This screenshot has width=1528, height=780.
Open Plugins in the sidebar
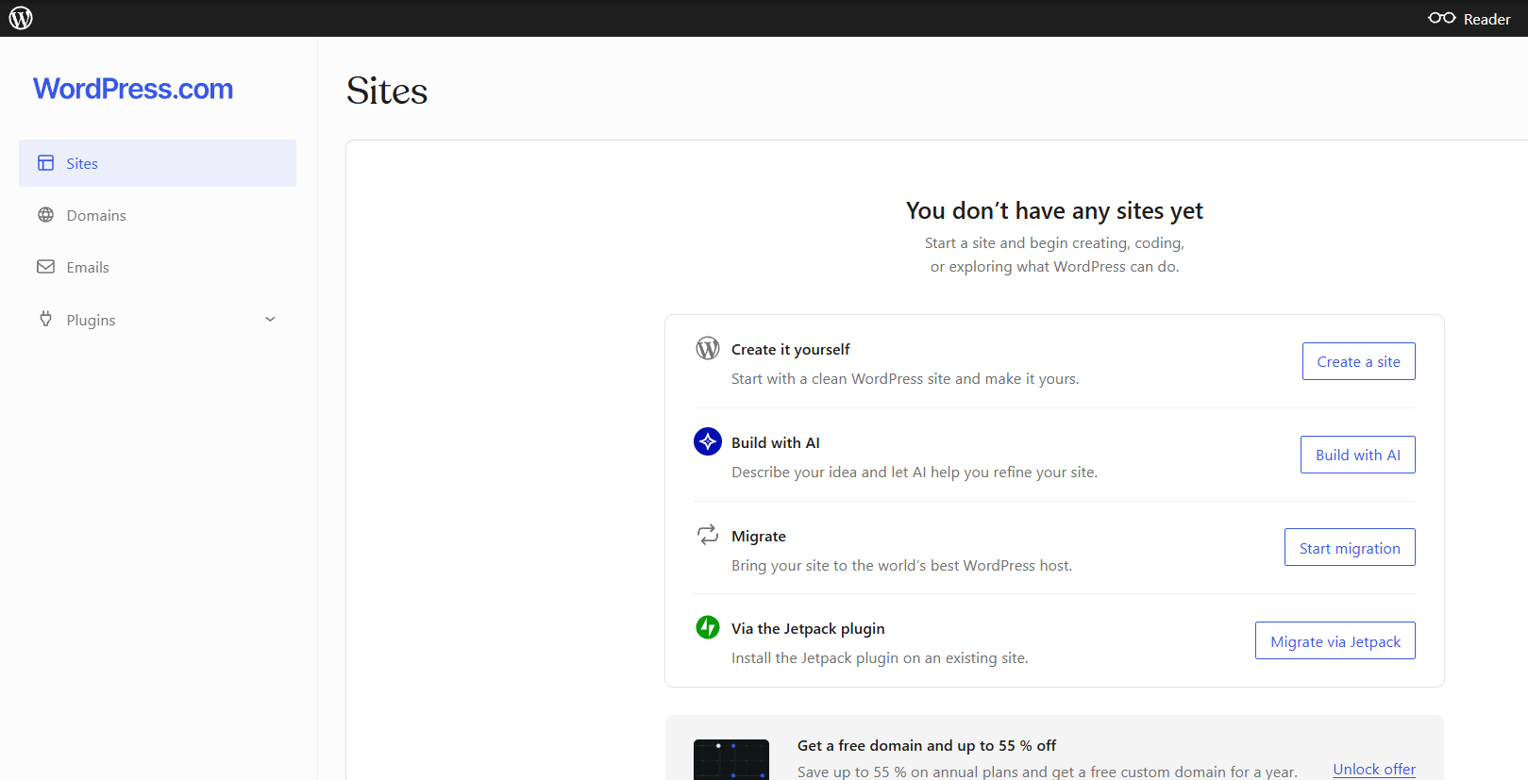coord(158,320)
